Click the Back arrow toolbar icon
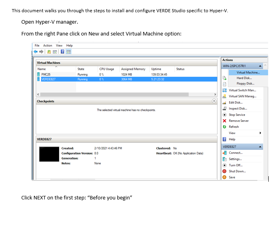Image resolution: width=279 pixels, height=229 pixels. pos(36,52)
